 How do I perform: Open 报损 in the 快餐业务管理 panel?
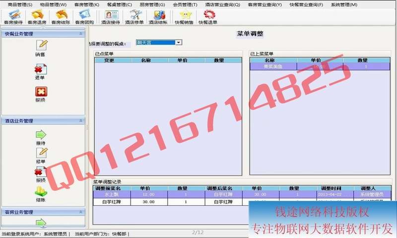tap(41, 94)
